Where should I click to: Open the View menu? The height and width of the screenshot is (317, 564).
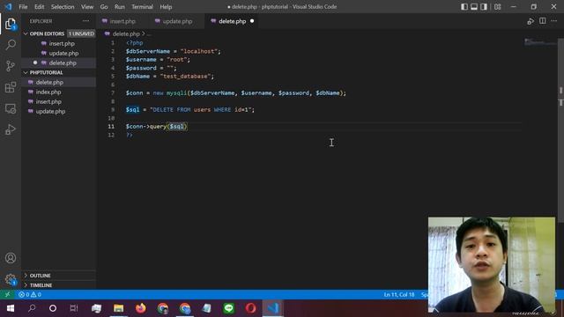coord(86,7)
